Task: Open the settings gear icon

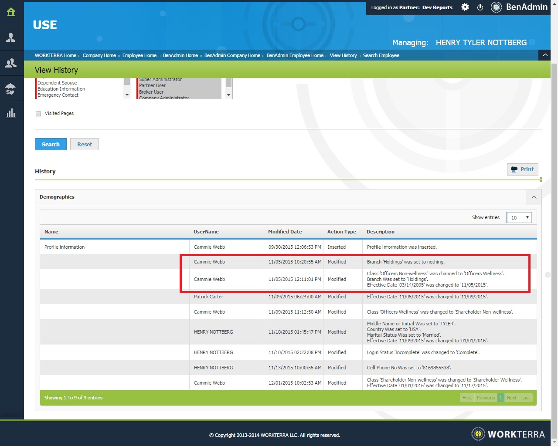Action: tap(465, 7)
